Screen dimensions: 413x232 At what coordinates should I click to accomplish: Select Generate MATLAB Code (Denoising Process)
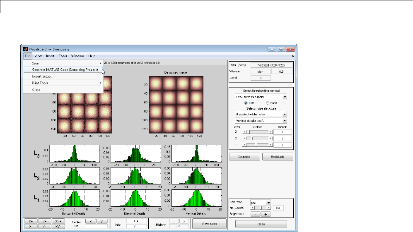pos(65,69)
